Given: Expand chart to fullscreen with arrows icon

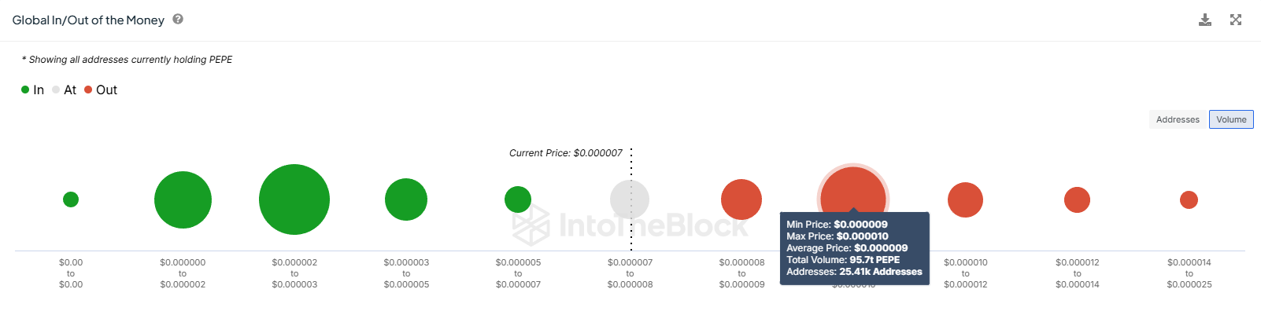Looking at the screenshot, I should click(1236, 20).
